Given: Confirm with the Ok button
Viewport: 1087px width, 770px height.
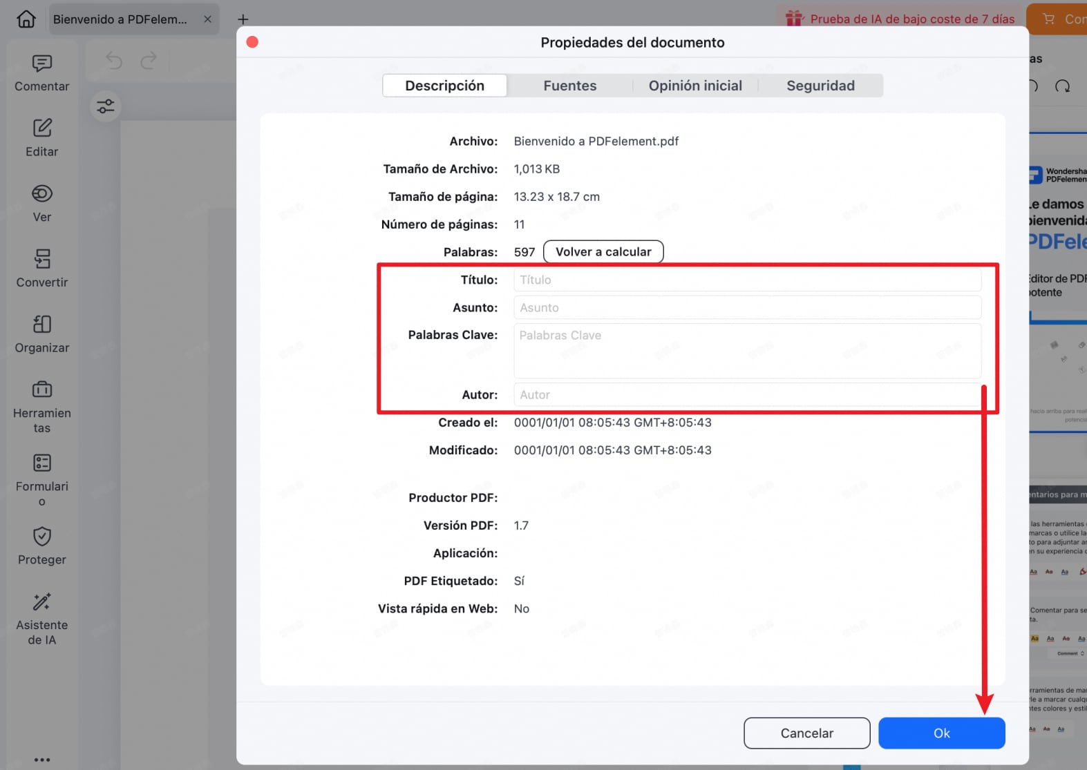Looking at the screenshot, I should 941,733.
